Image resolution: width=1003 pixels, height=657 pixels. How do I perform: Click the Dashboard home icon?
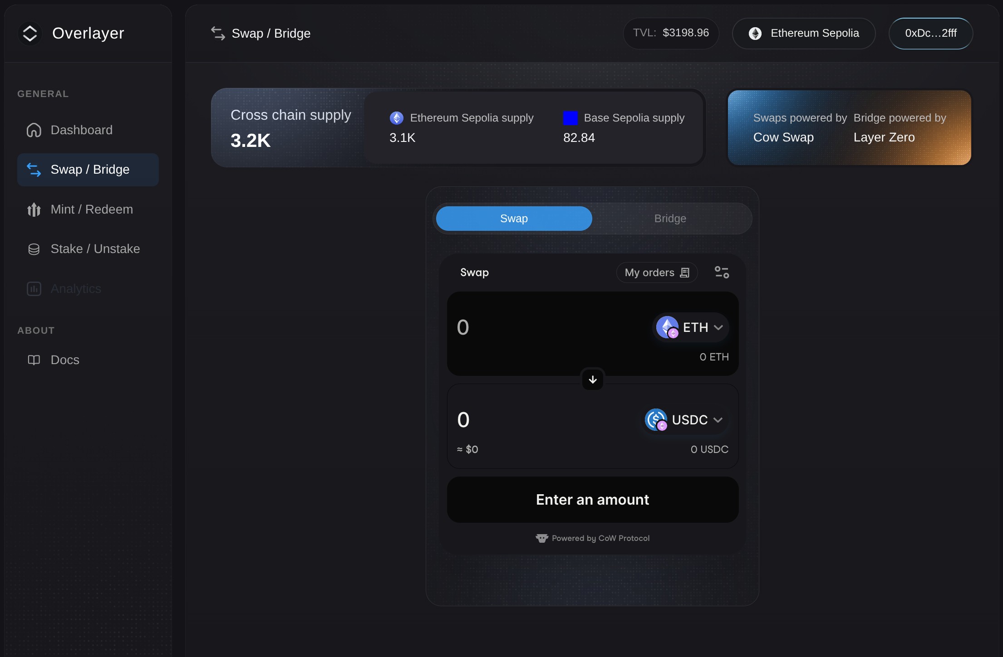click(34, 130)
